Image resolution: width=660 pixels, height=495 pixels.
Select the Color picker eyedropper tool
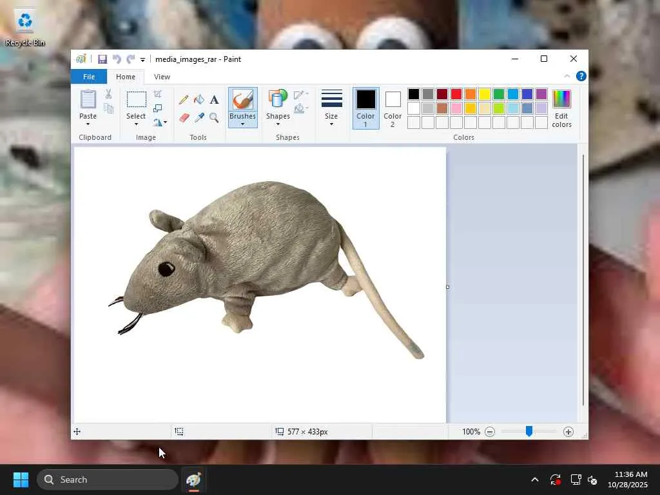coord(199,118)
